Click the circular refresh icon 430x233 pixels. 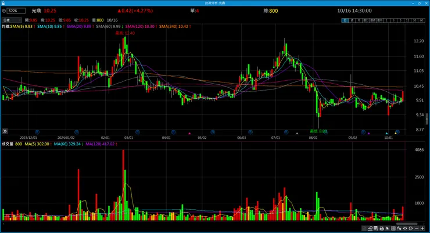(x=411, y=228)
